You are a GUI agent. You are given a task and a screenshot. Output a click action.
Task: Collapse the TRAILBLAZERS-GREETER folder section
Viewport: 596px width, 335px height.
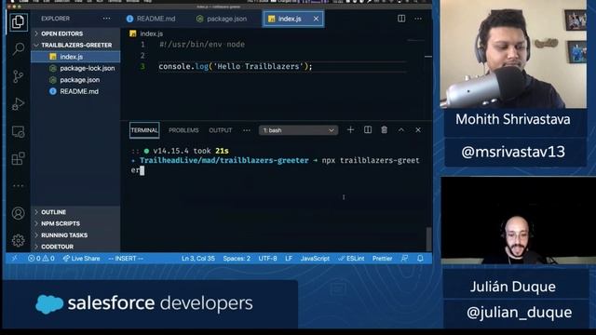(76, 45)
